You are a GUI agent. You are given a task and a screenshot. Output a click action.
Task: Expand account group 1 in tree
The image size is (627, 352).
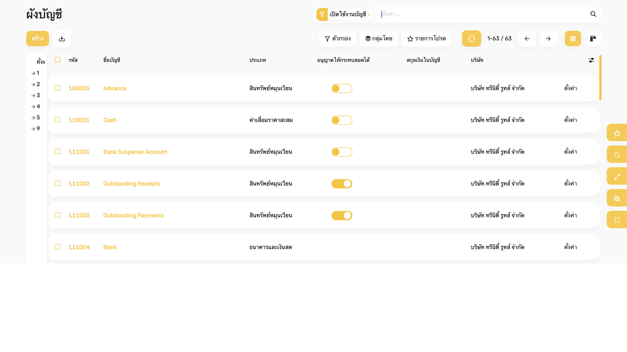(x=36, y=73)
